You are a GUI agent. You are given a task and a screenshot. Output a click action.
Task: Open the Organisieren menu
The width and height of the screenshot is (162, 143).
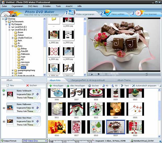click(x=17, y=6)
